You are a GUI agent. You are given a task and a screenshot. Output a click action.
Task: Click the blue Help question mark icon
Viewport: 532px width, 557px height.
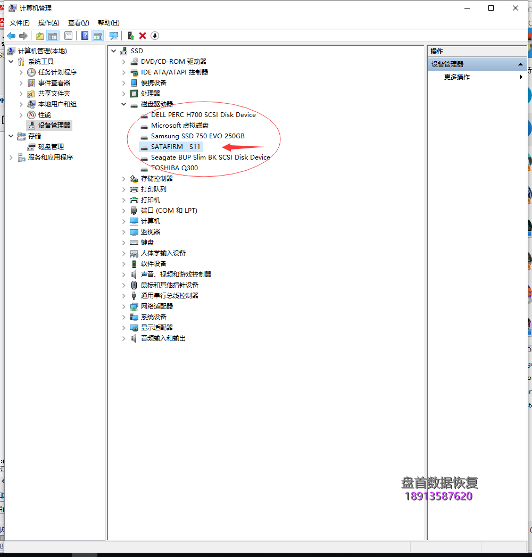[x=85, y=36]
